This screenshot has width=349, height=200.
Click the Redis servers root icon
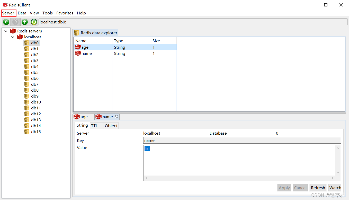tap(13, 31)
